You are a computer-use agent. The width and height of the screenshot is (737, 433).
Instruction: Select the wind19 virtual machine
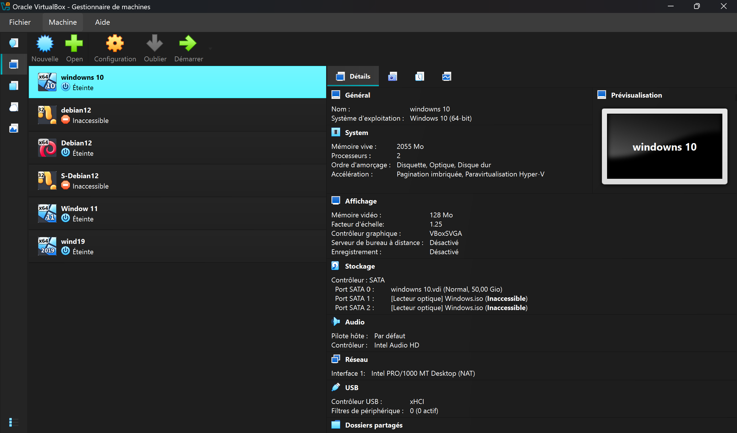tap(177, 246)
